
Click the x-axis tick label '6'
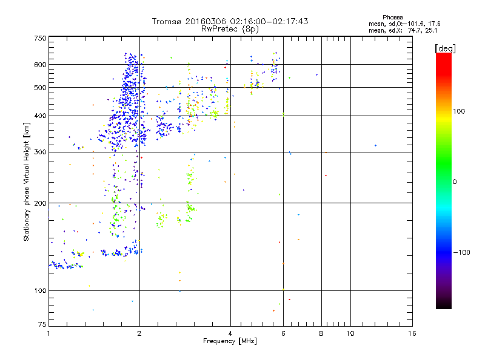pos(283,333)
